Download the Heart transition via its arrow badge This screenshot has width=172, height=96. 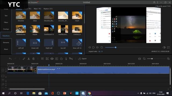(x=81, y=13)
